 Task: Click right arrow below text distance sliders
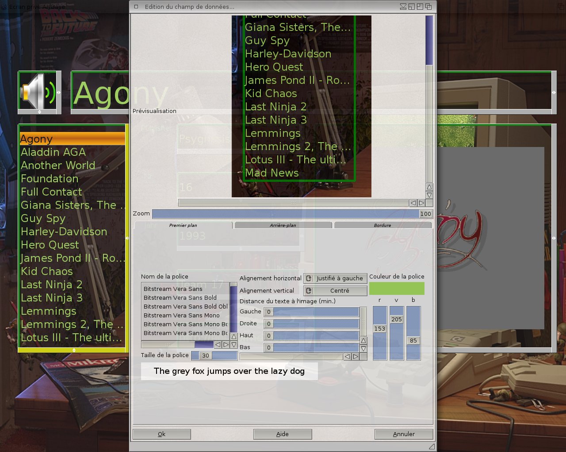[356, 356]
